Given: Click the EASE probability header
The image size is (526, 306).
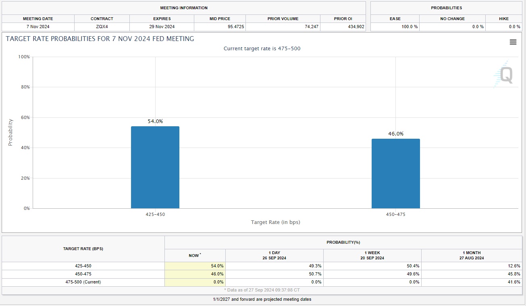Looking at the screenshot, I should click(395, 19).
